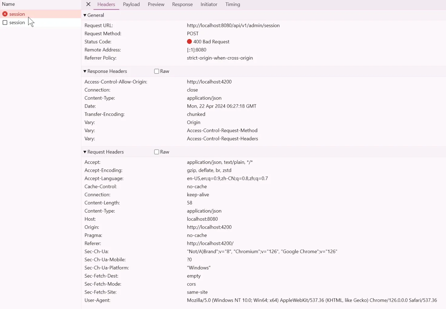This screenshot has height=309, width=446.
Task: Select the failed session request with red error icon
Action: point(41,14)
